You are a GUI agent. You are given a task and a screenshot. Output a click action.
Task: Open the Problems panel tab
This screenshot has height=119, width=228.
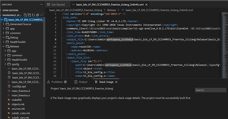click(x=57, y=82)
